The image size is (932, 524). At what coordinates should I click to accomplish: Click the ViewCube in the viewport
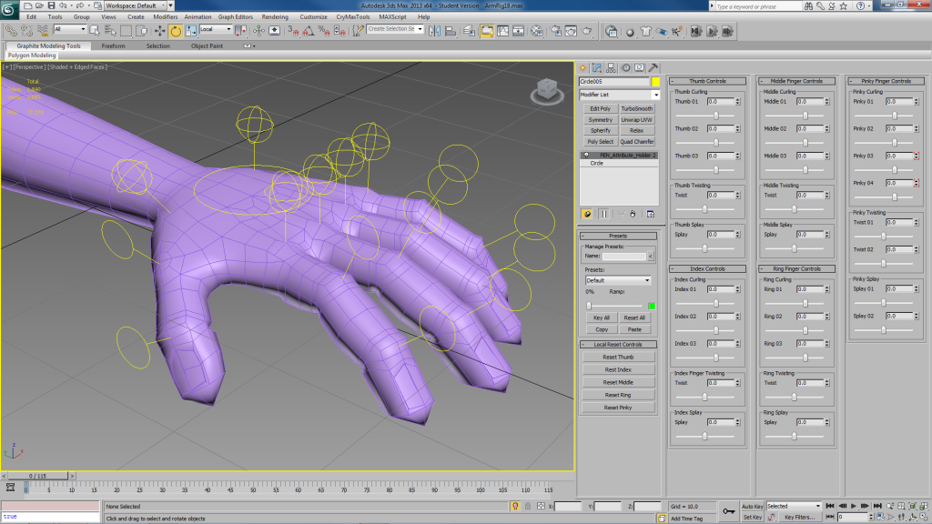coord(545,90)
